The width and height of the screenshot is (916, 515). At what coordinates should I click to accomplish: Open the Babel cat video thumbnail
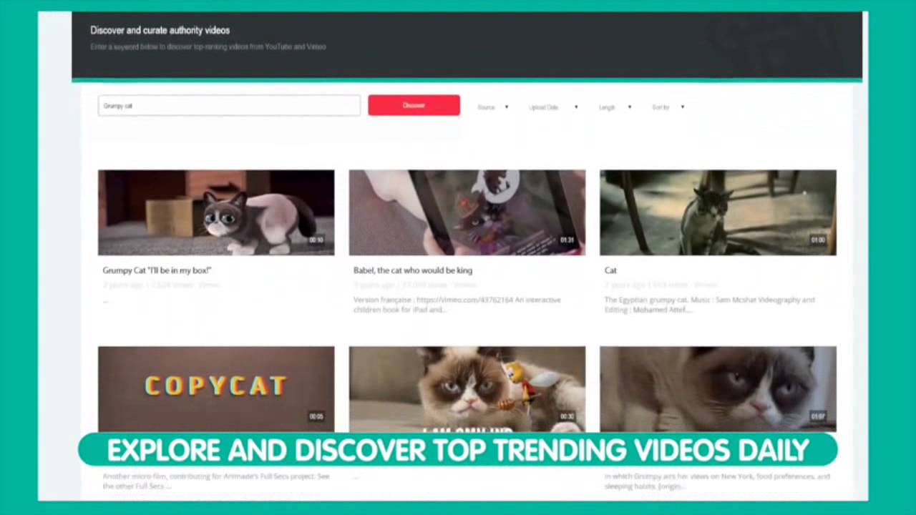tap(467, 212)
